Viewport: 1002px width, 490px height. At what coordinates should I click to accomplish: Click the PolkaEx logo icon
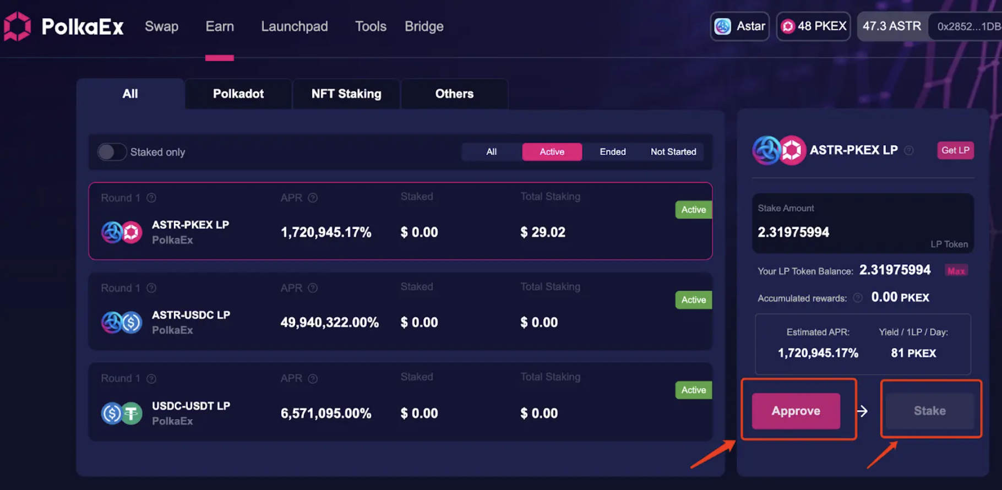(x=17, y=26)
